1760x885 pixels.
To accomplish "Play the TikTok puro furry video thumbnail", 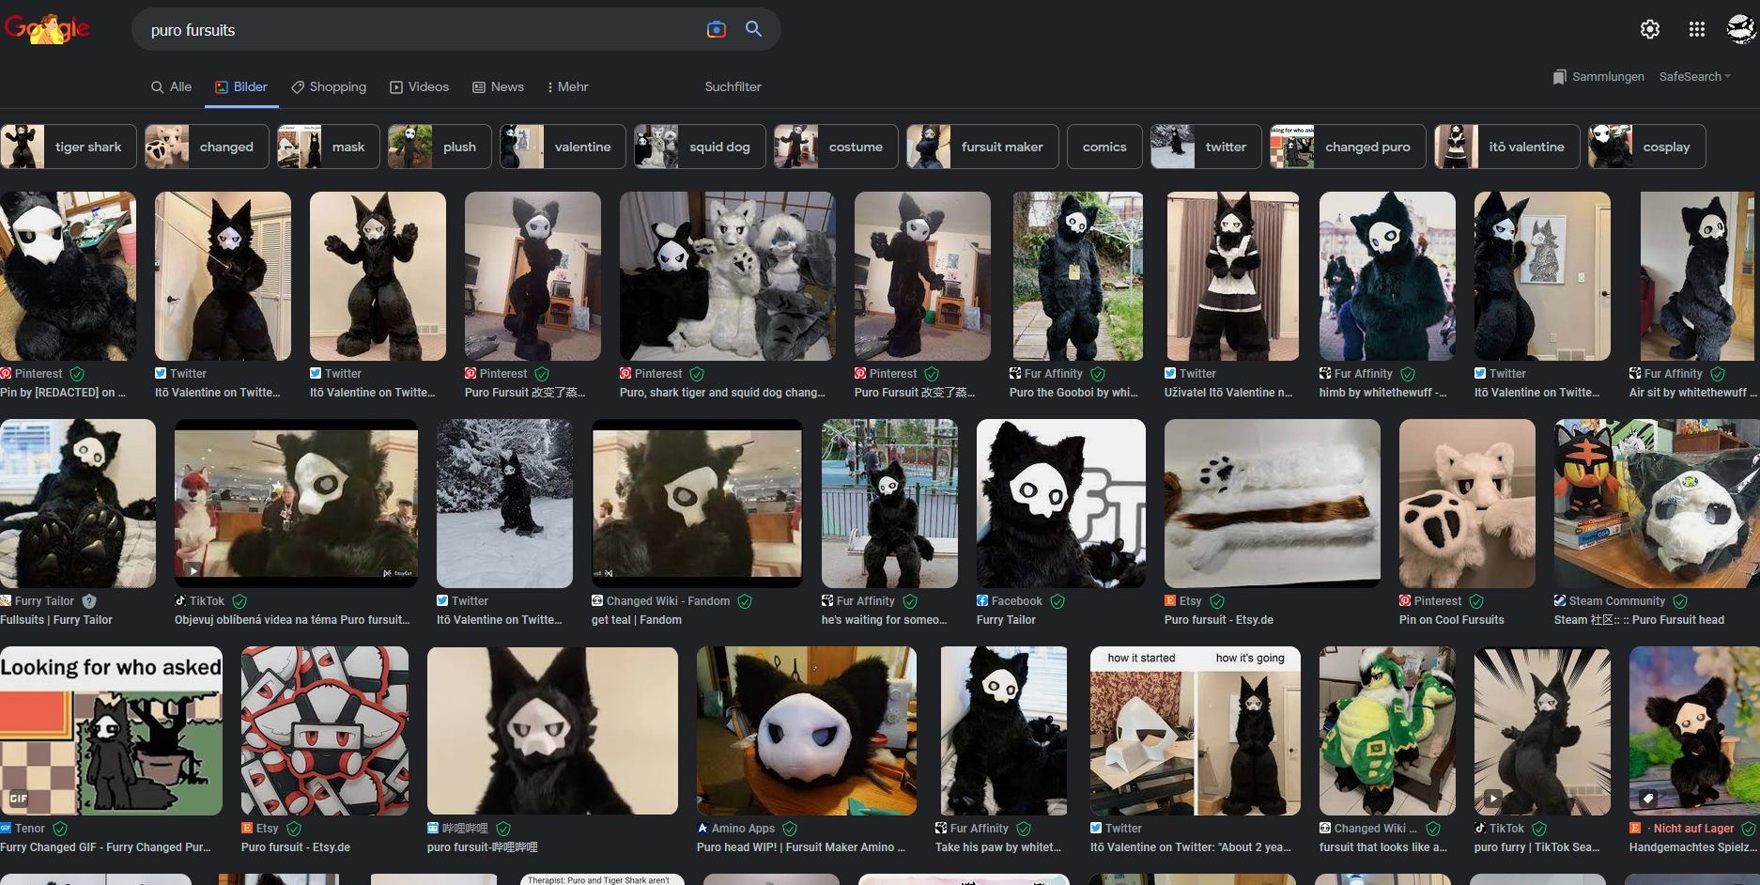I will pyautogui.click(x=1542, y=731).
